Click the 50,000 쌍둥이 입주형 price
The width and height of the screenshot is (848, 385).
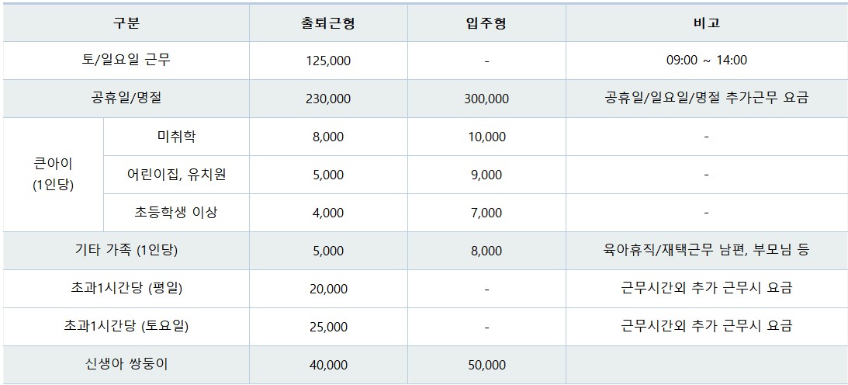[x=486, y=365]
